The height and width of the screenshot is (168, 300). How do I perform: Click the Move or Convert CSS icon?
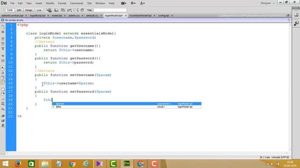[3, 109]
